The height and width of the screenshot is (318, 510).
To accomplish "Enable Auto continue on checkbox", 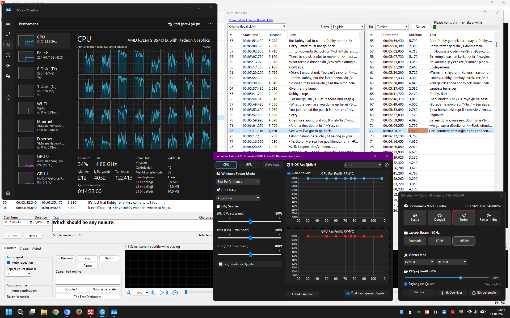I will (9, 291).
